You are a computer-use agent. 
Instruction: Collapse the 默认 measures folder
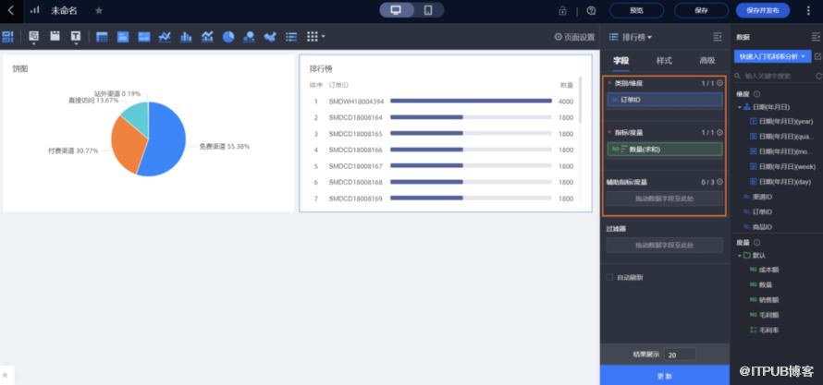[740, 256]
